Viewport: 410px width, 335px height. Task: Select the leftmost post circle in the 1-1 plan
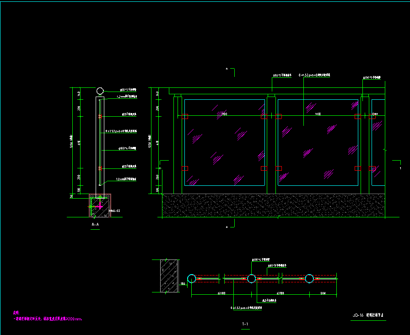192,278
